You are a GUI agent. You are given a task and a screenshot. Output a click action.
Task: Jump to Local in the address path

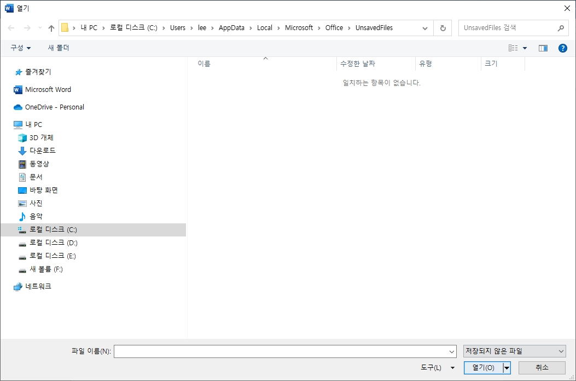click(x=265, y=27)
